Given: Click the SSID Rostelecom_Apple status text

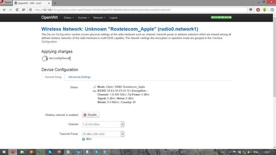Looking at the screenshot, I should point(130,87).
